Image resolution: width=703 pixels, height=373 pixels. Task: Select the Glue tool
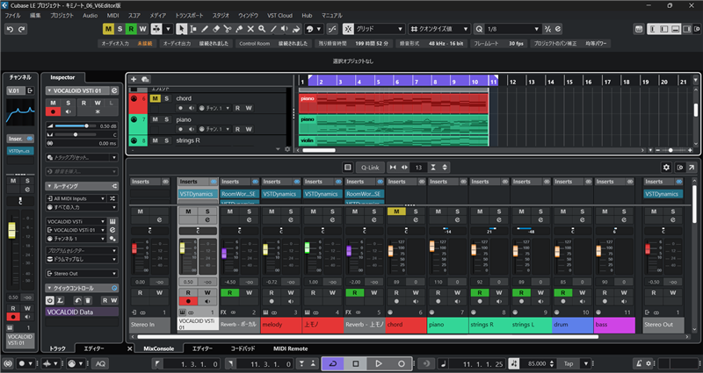239,29
